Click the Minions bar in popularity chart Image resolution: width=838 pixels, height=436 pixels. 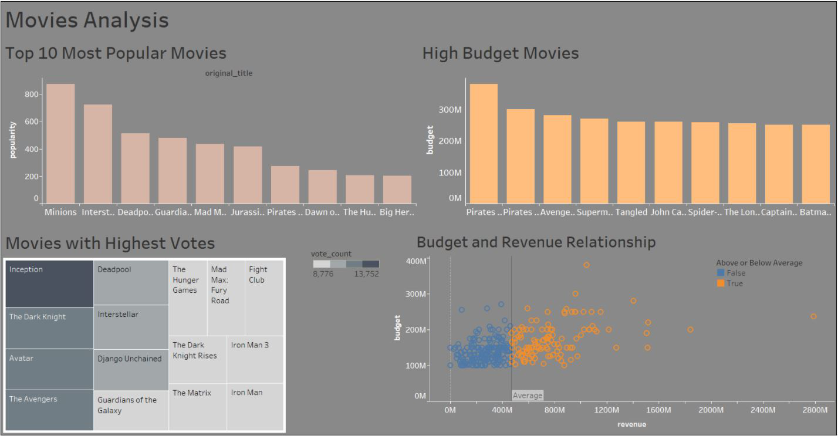coord(60,144)
